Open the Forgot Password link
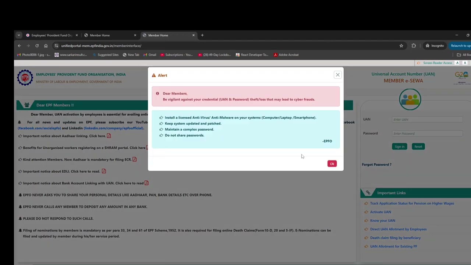 click(x=376, y=165)
